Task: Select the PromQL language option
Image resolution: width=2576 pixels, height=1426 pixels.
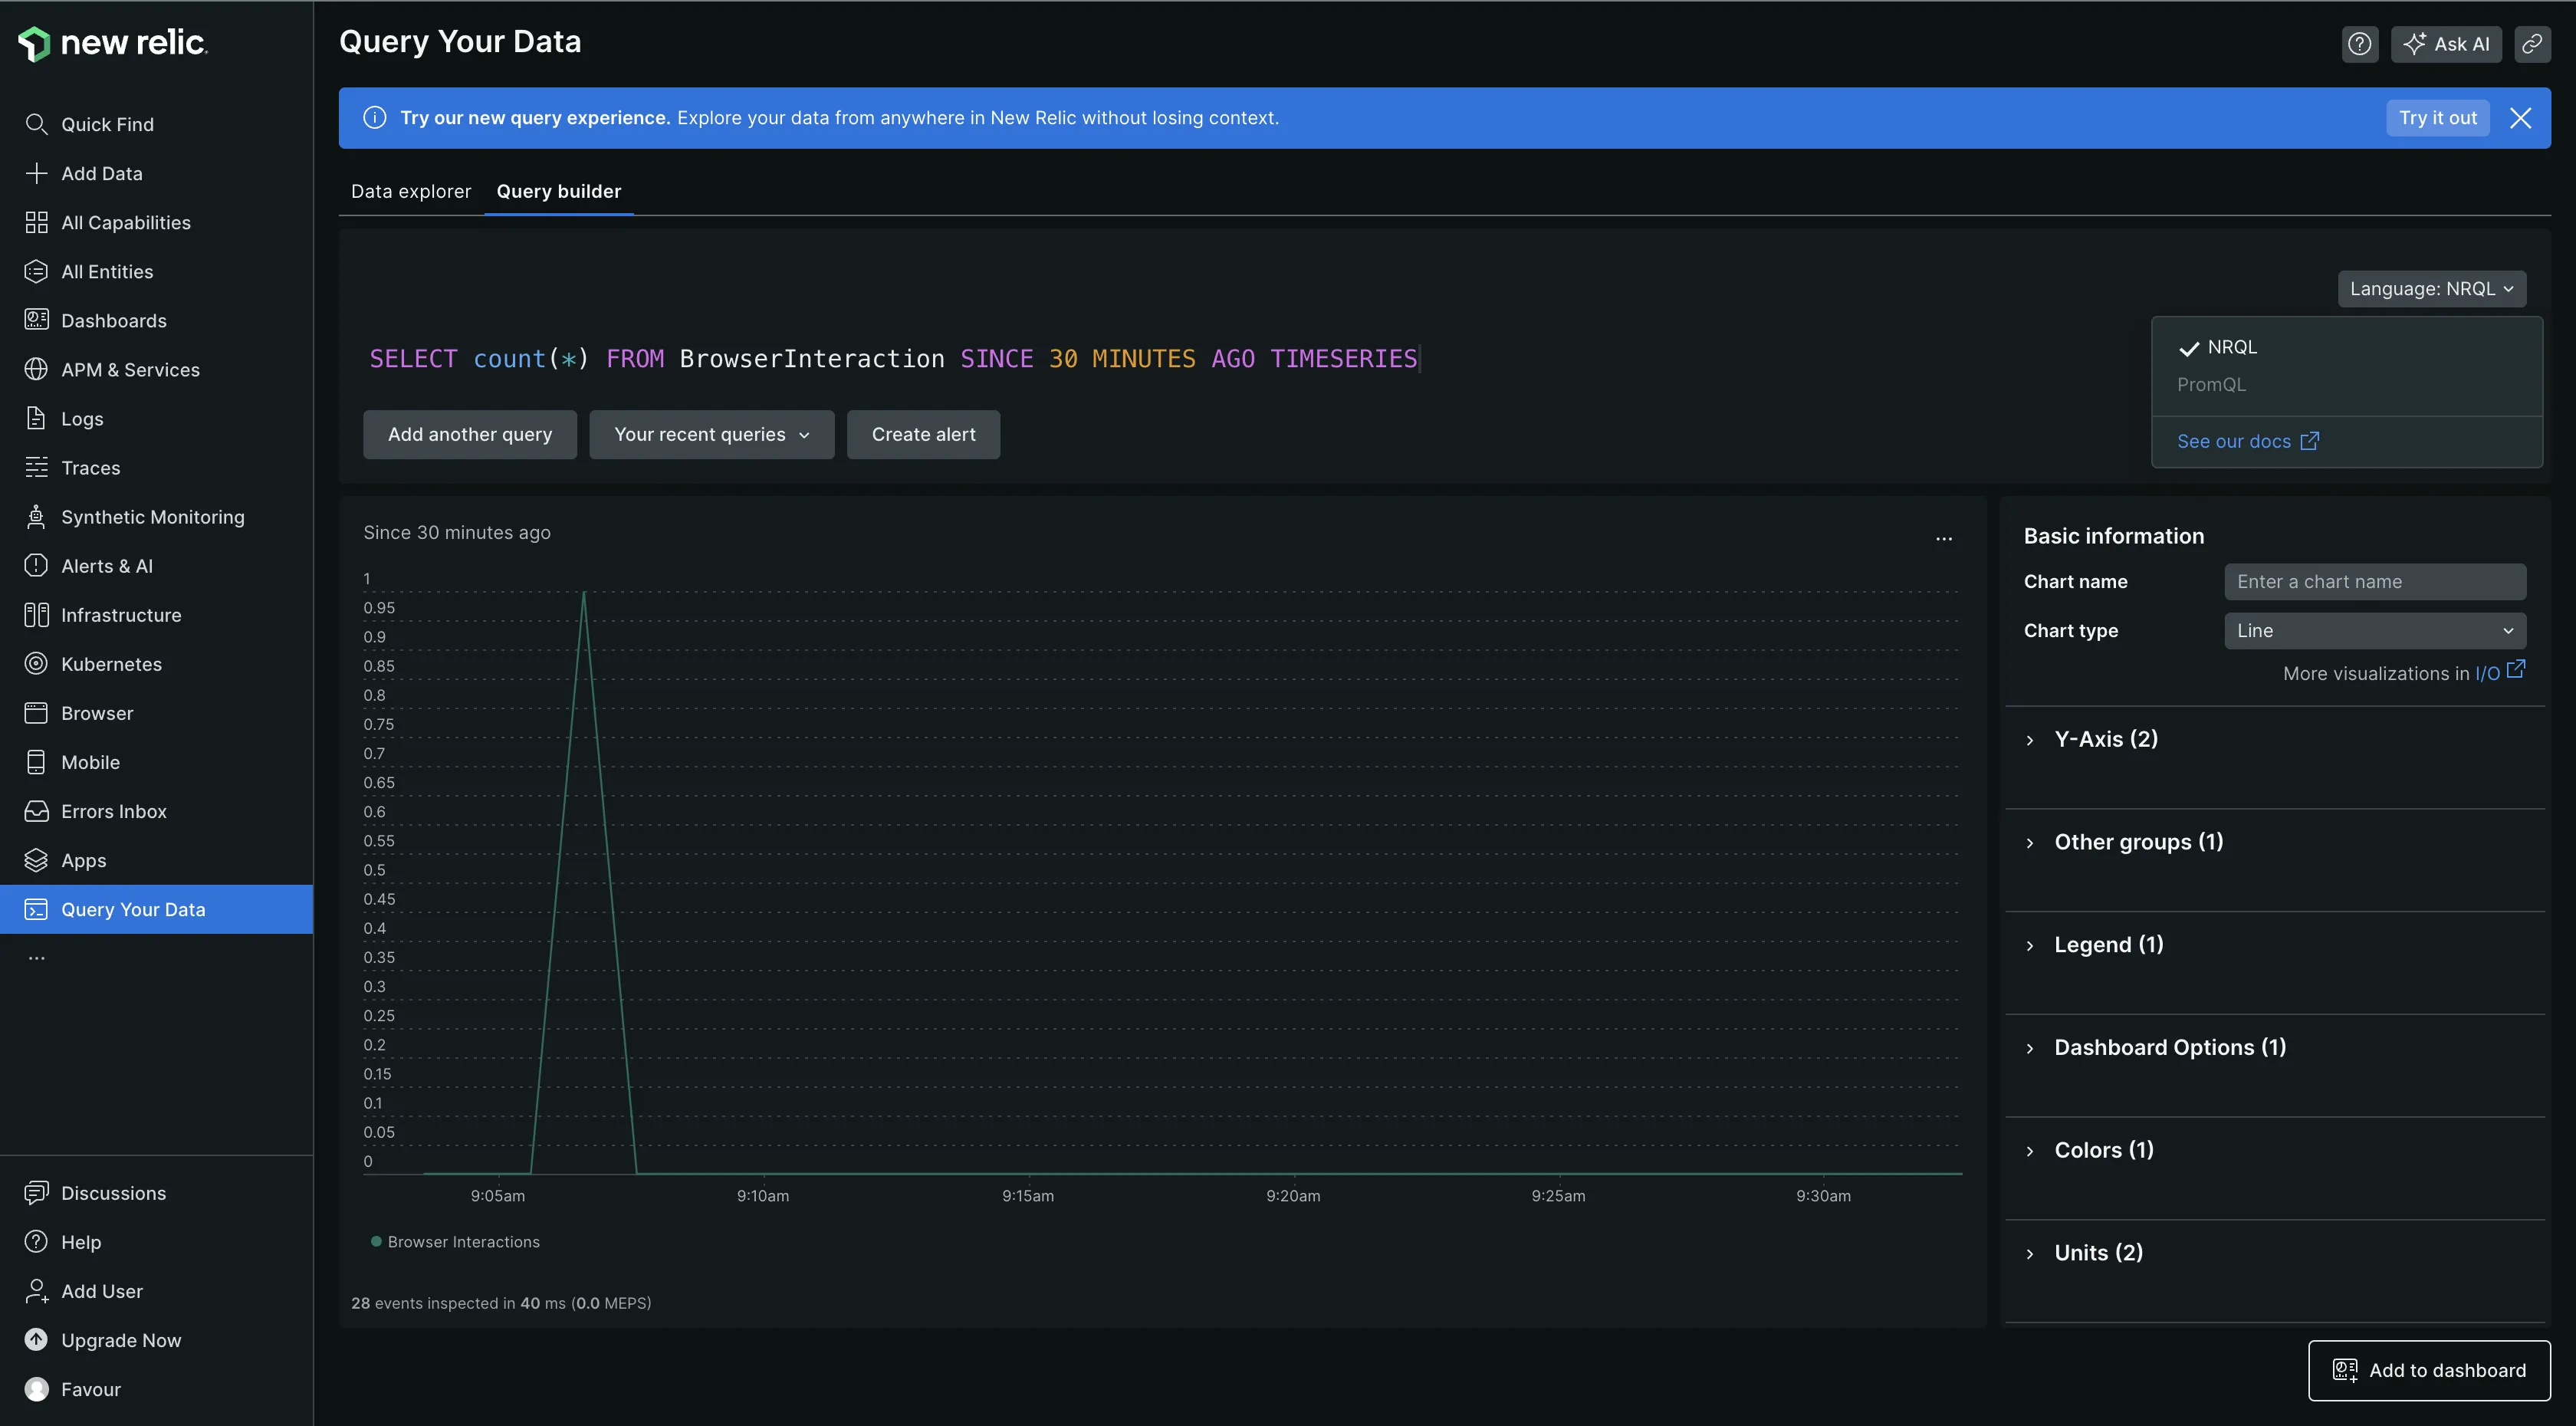Action: pyautogui.click(x=2210, y=384)
